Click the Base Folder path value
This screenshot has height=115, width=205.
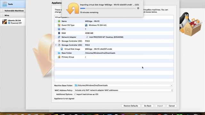click(100, 53)
